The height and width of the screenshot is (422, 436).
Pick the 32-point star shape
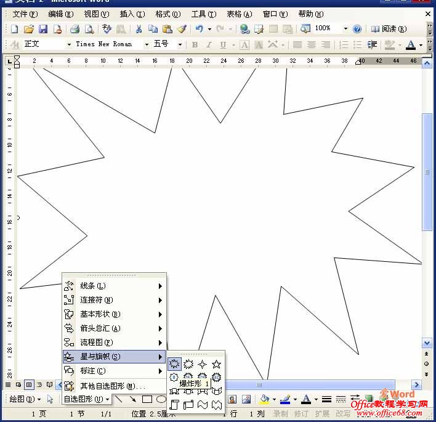coord(216,377)
